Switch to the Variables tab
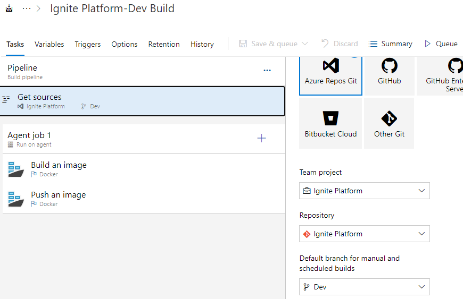 coord(49,44)
